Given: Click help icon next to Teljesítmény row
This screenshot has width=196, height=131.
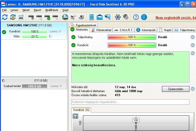Looking at the screenshot, I should 193,37.
